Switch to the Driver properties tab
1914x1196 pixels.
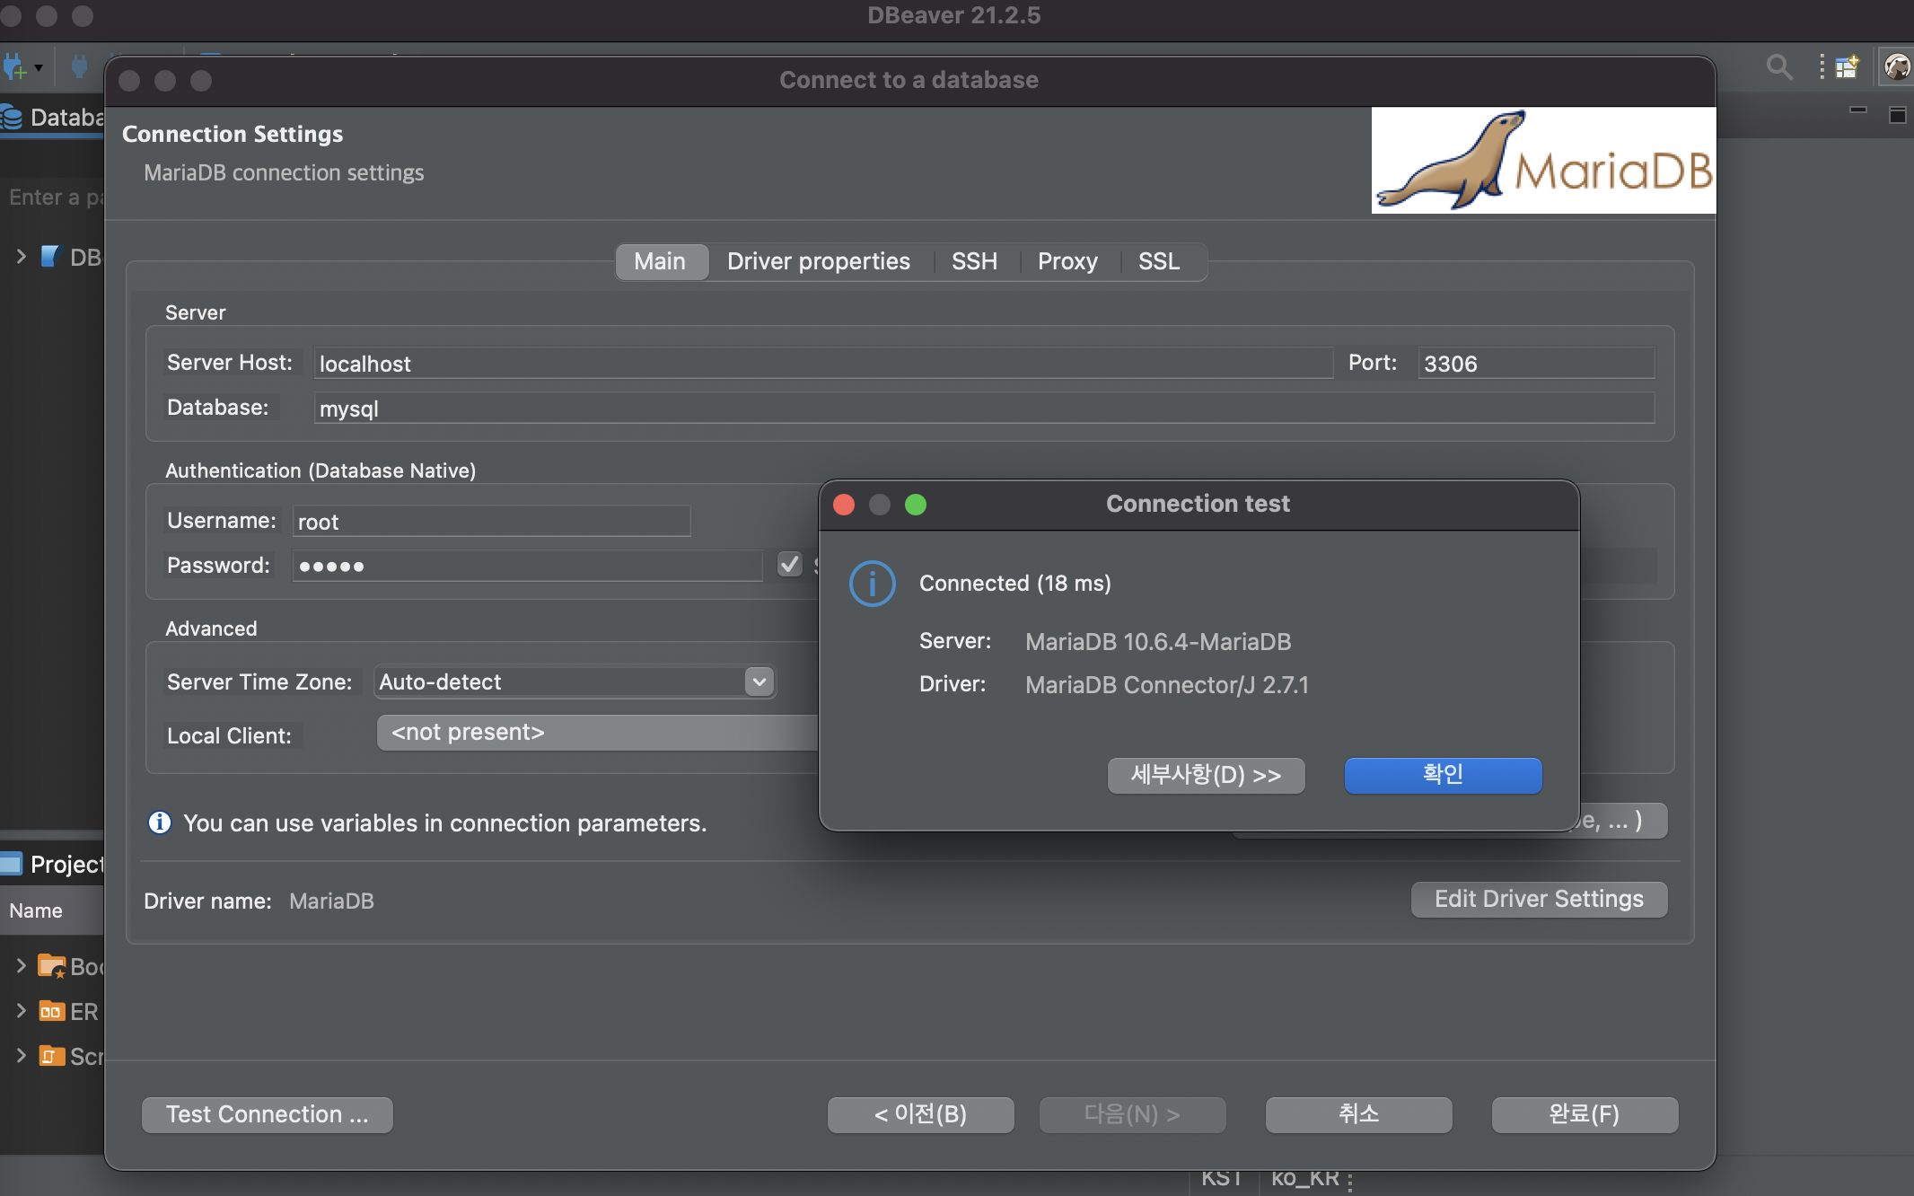[x=819, y=261]
